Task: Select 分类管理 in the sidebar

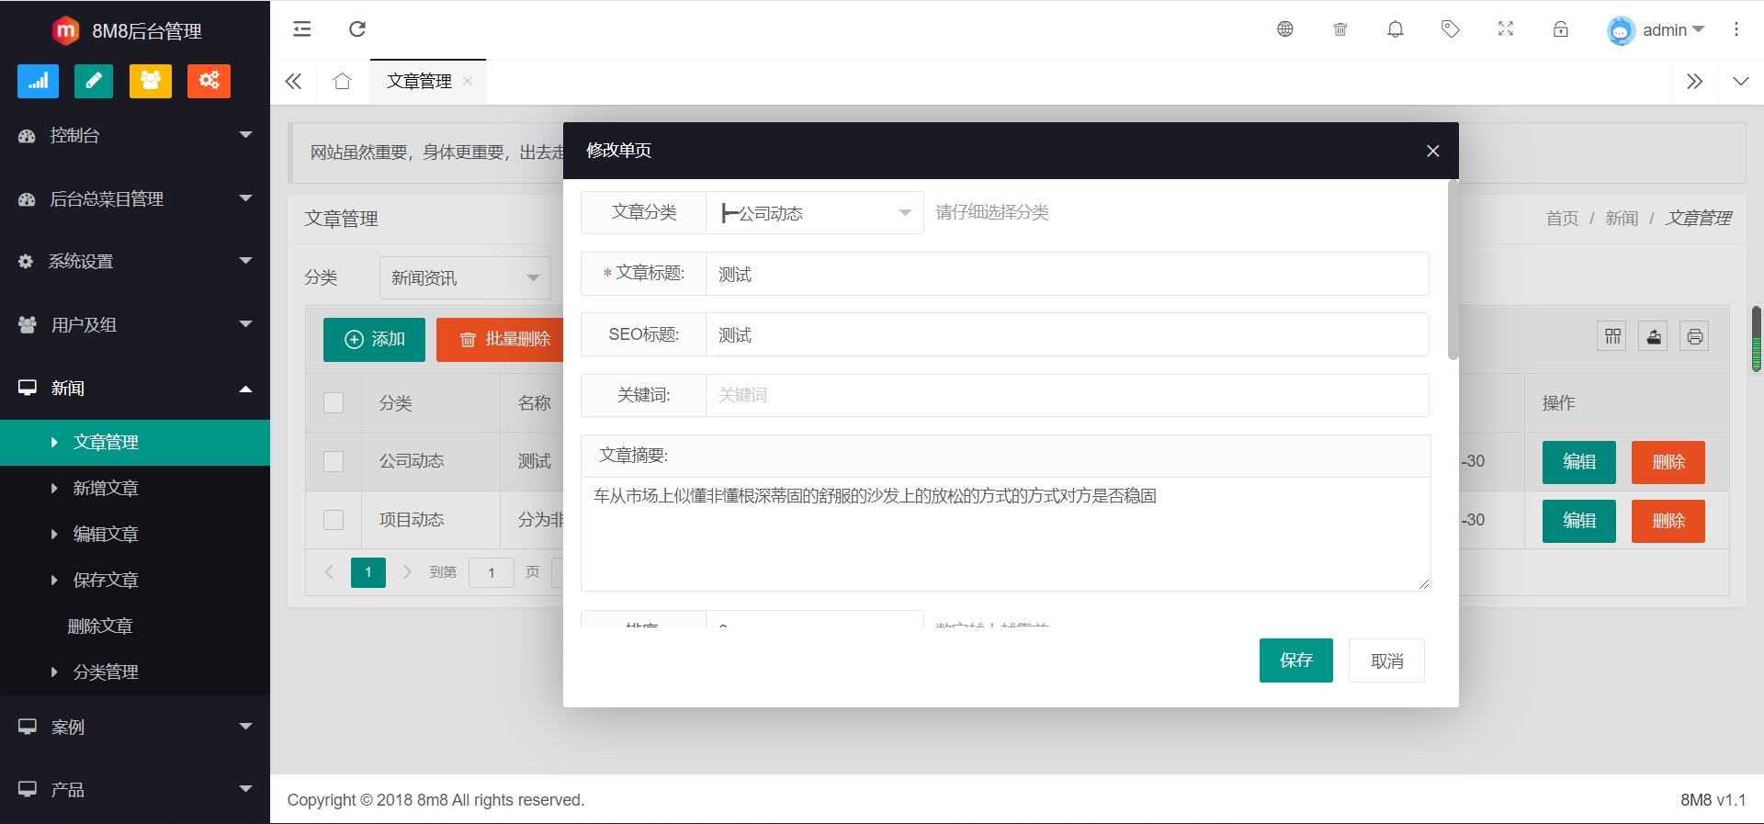Action: pyautogui.click(x=106, y=672)
